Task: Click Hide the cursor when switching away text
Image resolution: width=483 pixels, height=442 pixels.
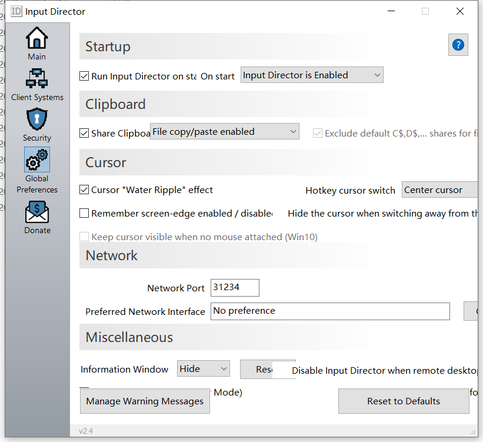Action: (x=382, y=213)
